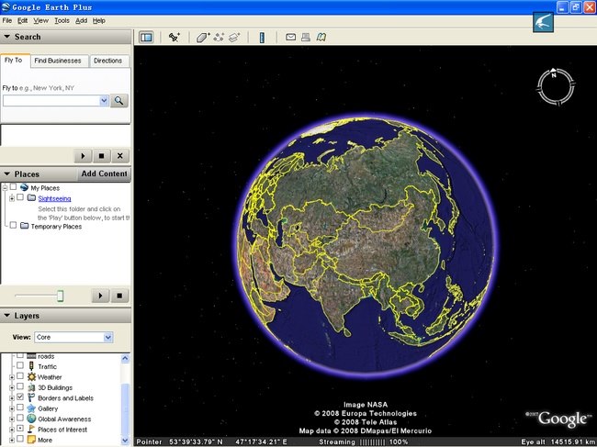The width and height of the screenshot is (597, 447).
Task: Add a path using the toolbar icon
Action: [x=219, y=38]
